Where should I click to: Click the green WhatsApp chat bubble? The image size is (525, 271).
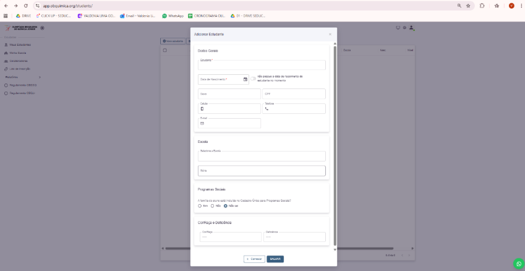point(518,264)
